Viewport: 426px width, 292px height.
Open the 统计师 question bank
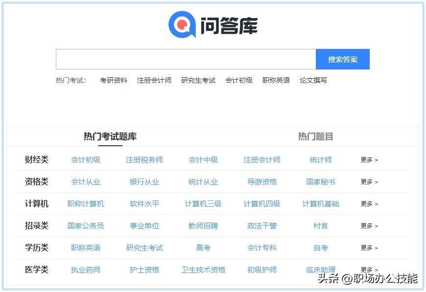(x=320, y=159)
